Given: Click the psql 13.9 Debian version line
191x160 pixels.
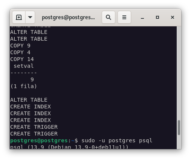Looking at the screenshot, I should [69, 147].
